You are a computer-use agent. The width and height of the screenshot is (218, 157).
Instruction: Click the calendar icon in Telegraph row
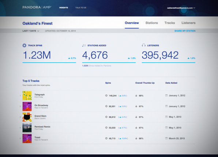(x=166, y=95)
